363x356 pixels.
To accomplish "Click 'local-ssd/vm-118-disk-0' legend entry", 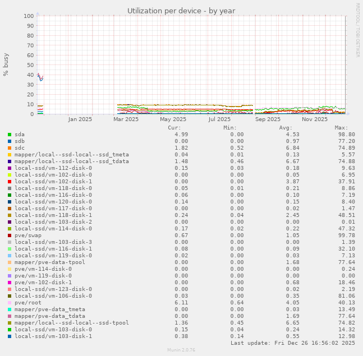I will point(53,188).
